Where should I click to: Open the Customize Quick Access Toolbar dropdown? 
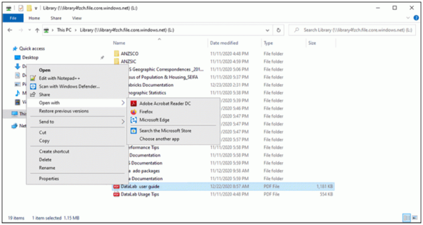tap(36, 8)
